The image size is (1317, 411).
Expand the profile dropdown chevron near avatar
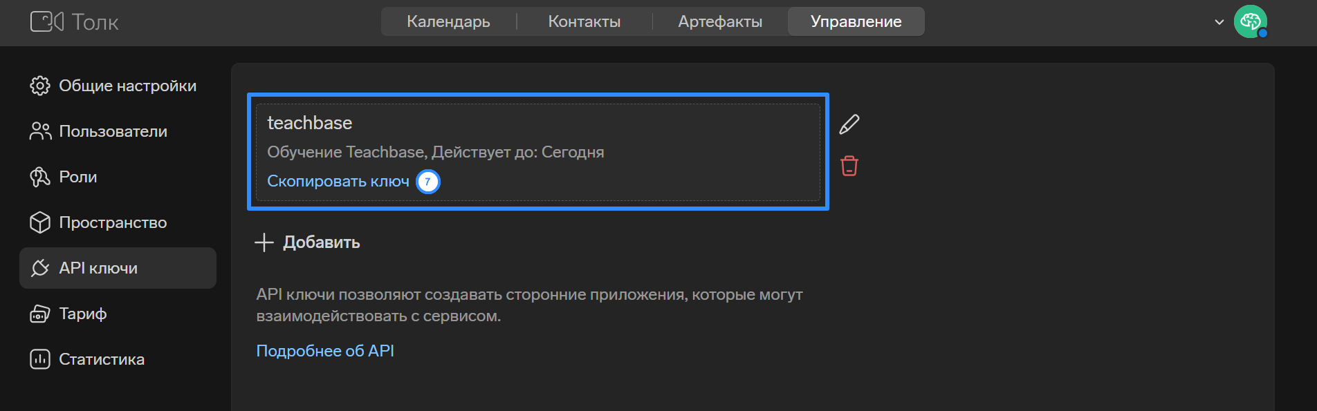tap(1219, 22)
